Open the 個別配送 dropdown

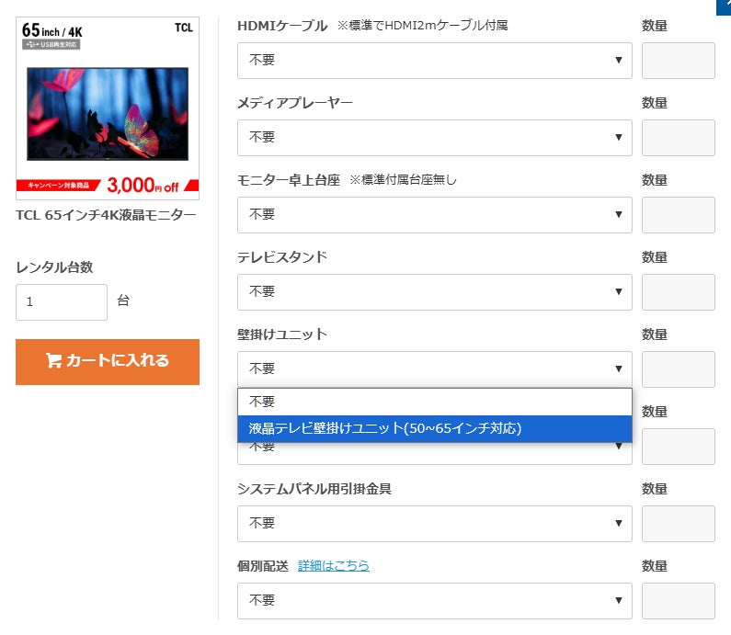click(x=435, y=600)
